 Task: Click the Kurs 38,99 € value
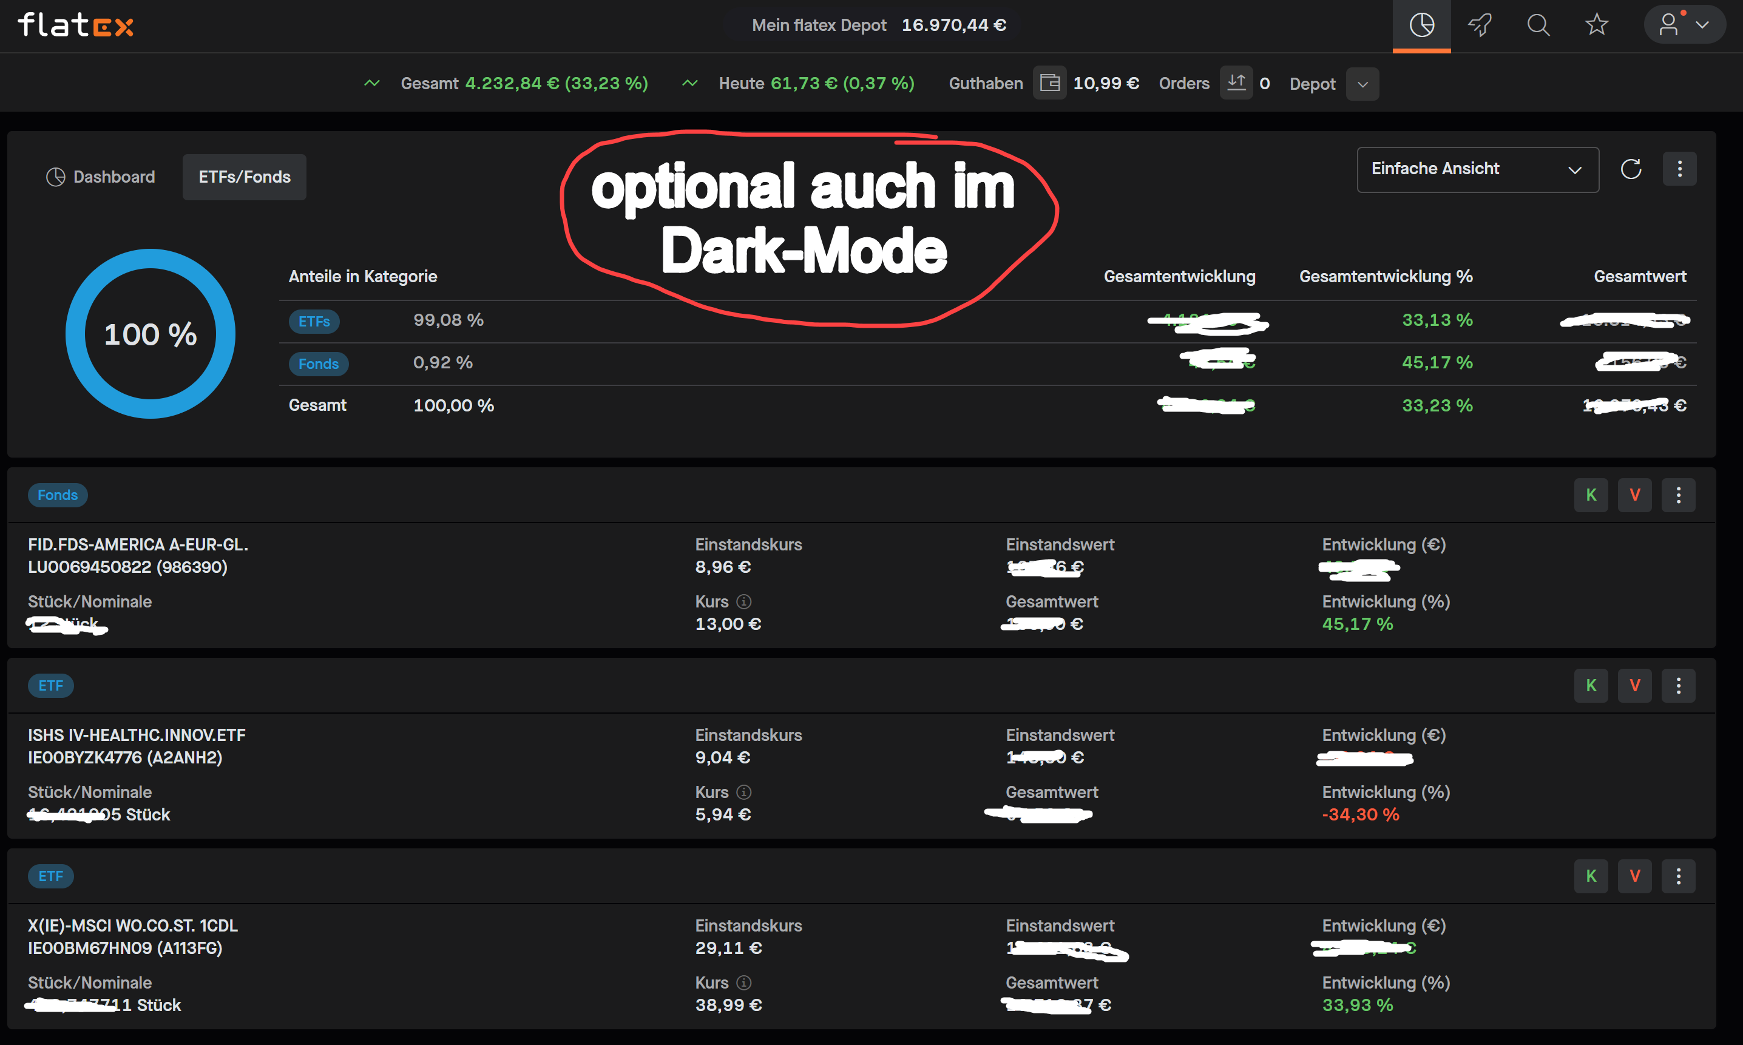pyautogui.click(x=729, y=1005)
